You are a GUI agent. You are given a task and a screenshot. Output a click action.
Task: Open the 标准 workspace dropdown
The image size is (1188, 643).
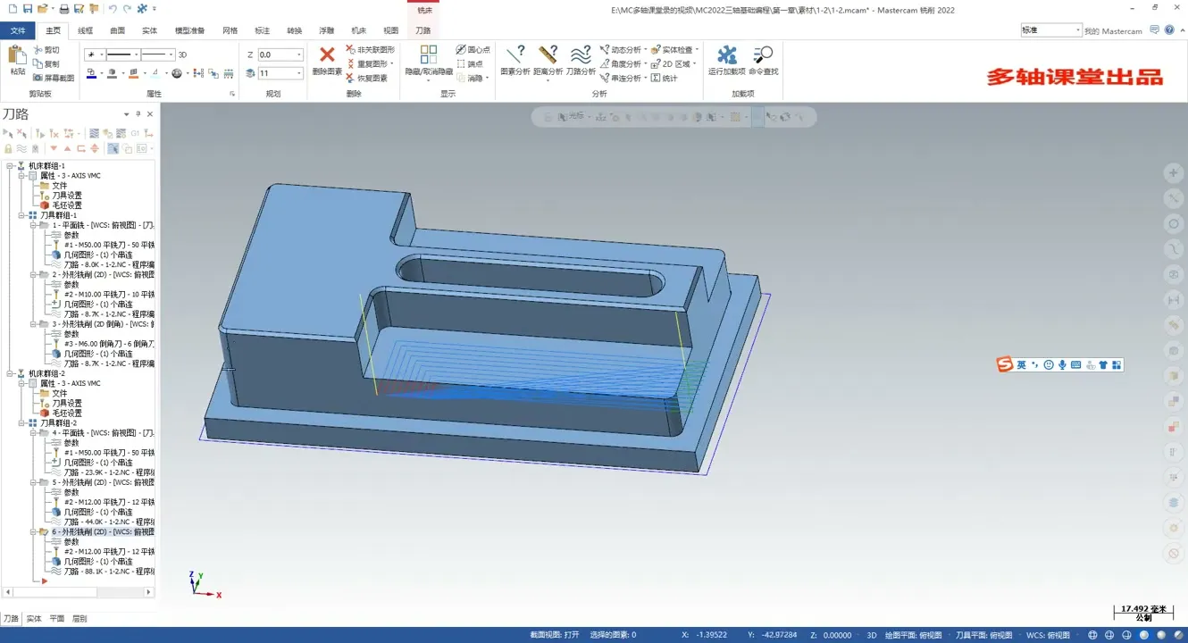pyautogui.click(x=1076, y=30)
